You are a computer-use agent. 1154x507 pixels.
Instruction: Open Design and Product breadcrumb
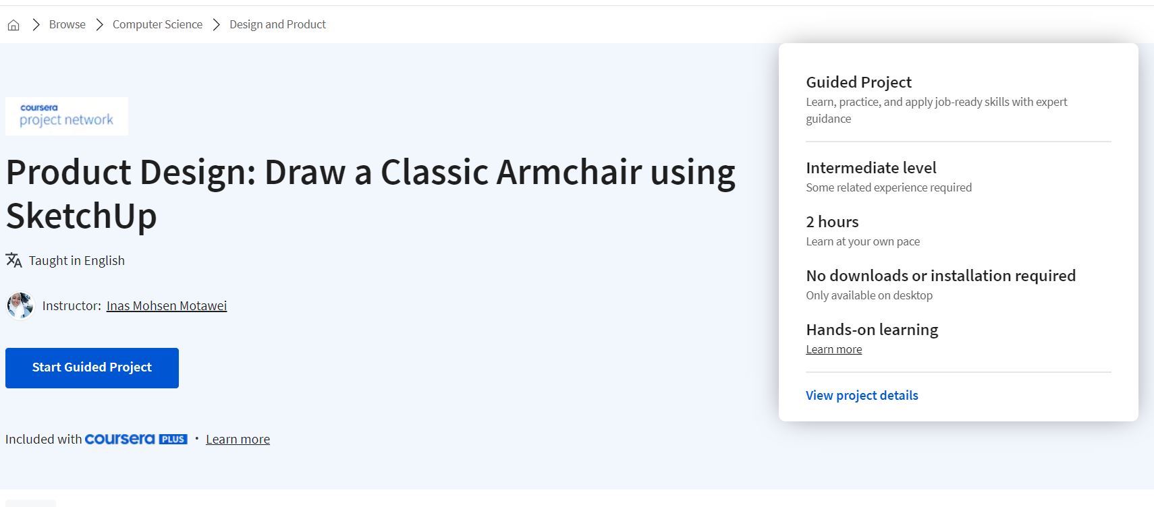277,24
